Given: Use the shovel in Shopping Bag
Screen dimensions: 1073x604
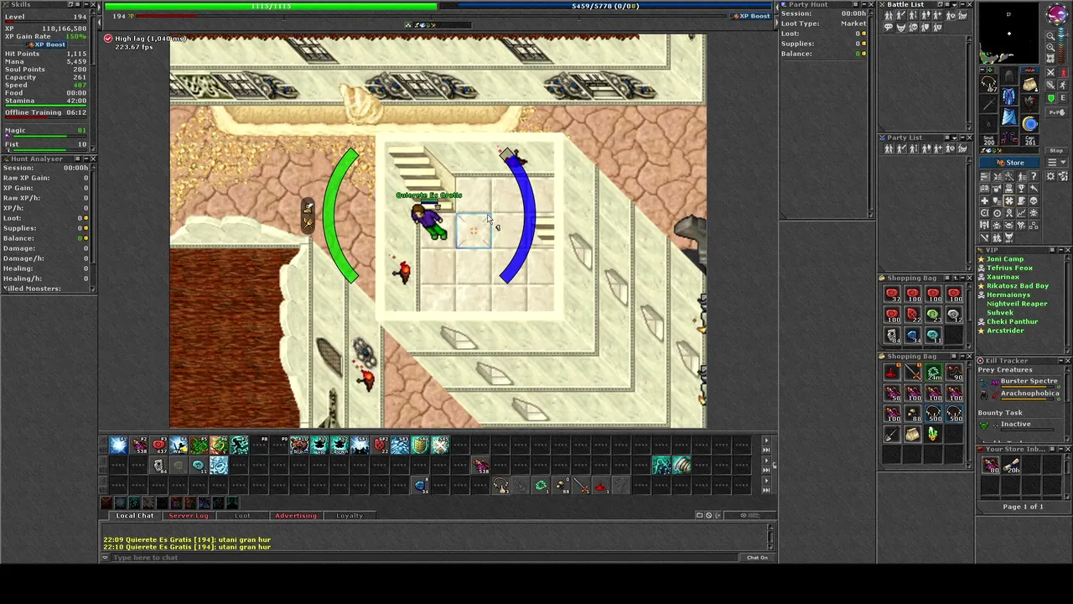Looking at the screenshot, I should click(x=892, y=434).
